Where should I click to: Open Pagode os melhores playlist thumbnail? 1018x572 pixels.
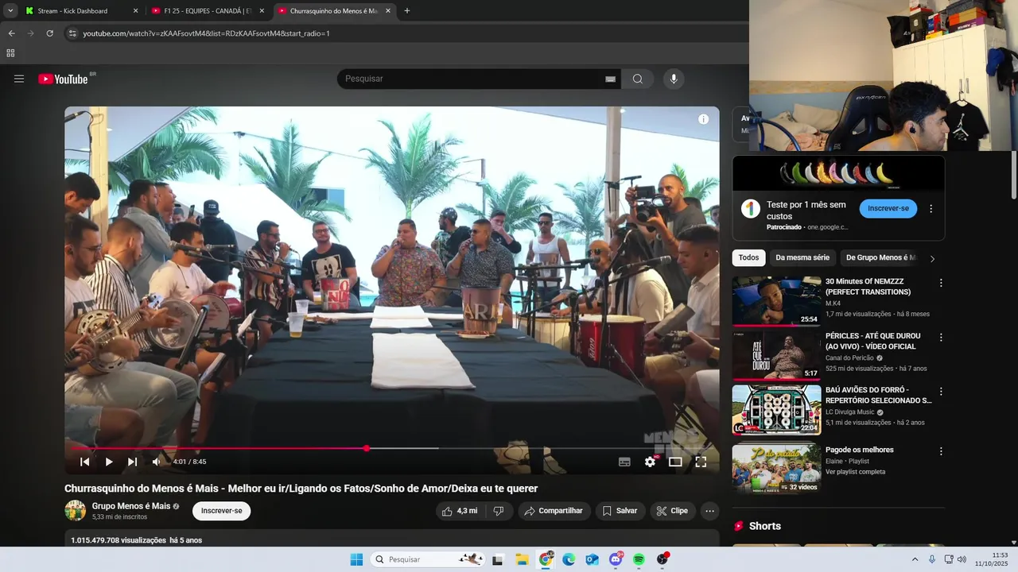pos(776,468)
